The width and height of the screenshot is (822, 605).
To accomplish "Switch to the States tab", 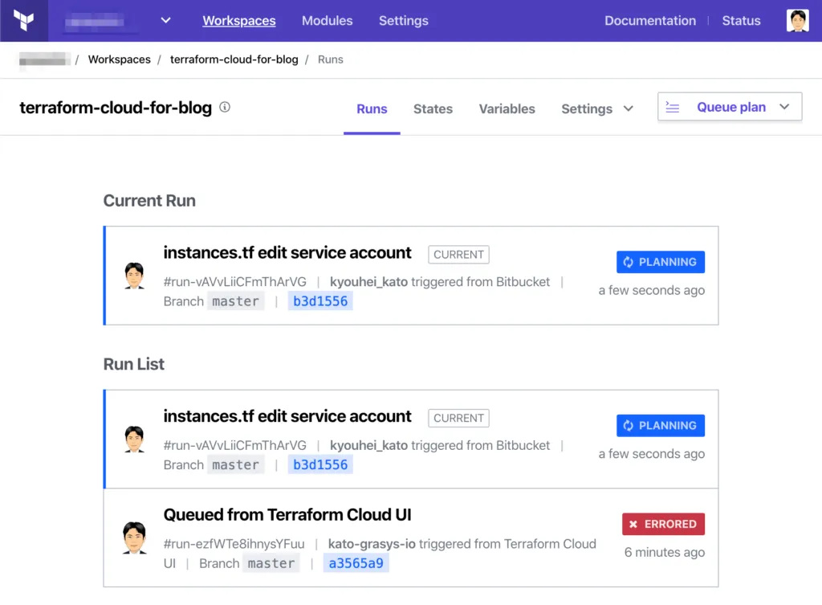I will pos(433,108).
